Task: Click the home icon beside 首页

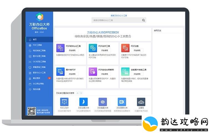Action: pyautogui.click(x=30, y=40)
